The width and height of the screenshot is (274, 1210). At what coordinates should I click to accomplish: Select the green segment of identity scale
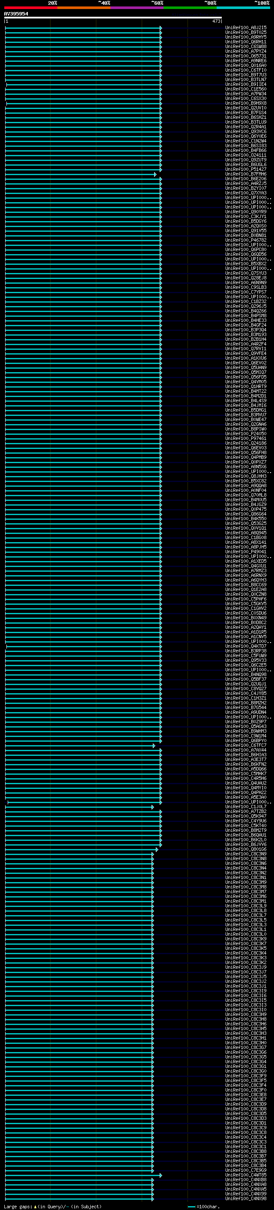tap(190, 8)
